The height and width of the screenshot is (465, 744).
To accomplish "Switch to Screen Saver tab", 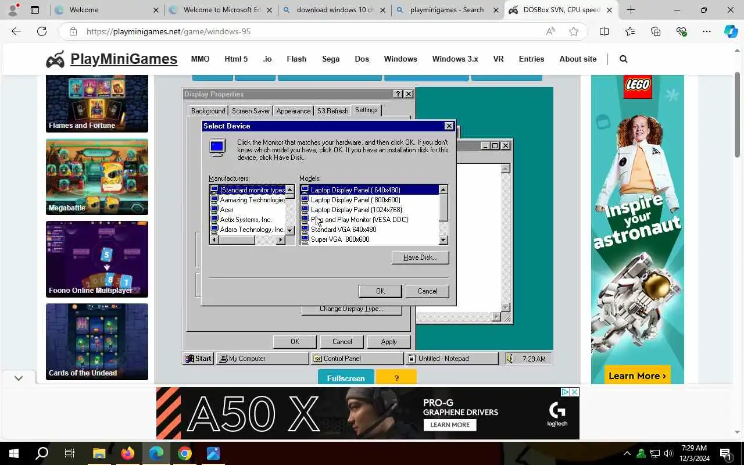I will point(251,111).
